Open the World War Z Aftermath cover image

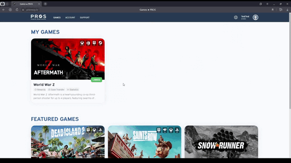pyautogui.click(x=68, y=59)
